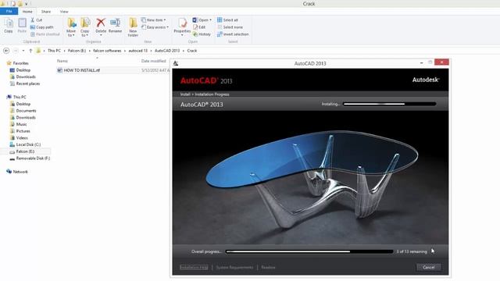Select the HOW TO INSTALL.rtf file
The height and width of the screenshot is (281, 500).
pos(79,70)
